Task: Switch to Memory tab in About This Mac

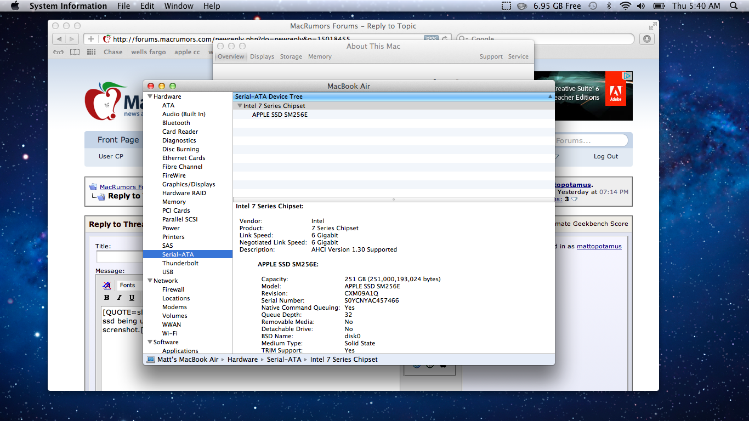Action: (320, 56)
